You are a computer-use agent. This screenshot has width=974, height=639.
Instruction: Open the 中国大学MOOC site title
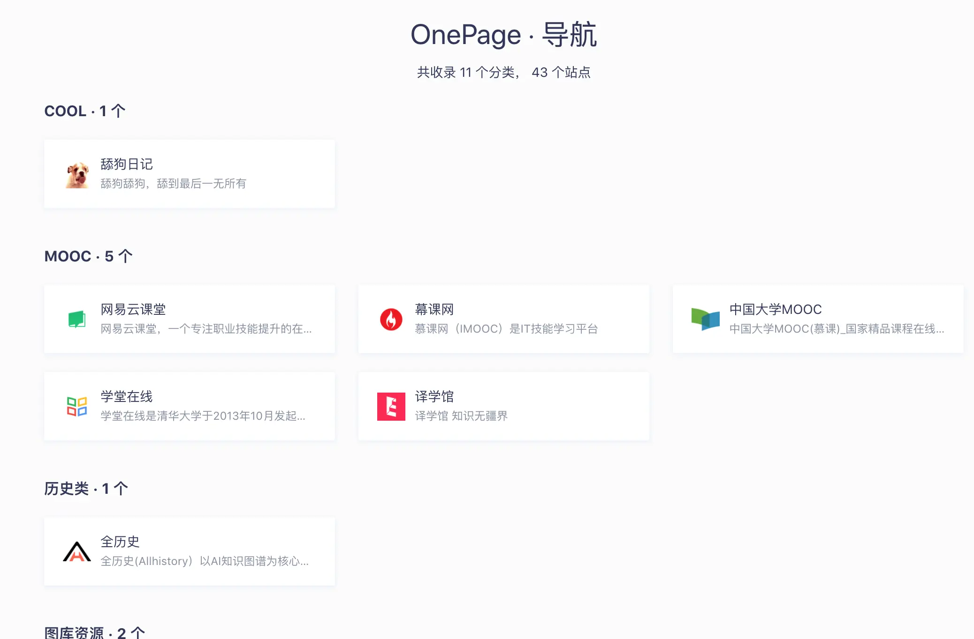pos(776,310)
